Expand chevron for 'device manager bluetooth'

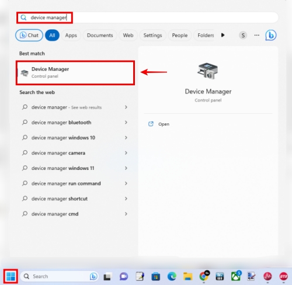(126, 122)
